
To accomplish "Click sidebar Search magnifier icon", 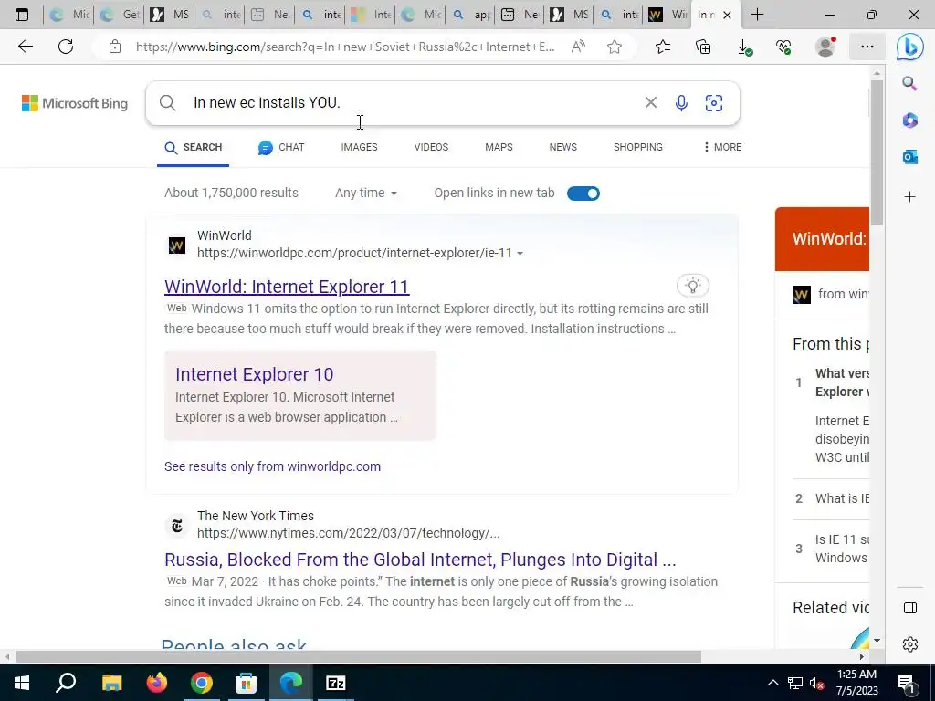I will (x=909, y=83).
